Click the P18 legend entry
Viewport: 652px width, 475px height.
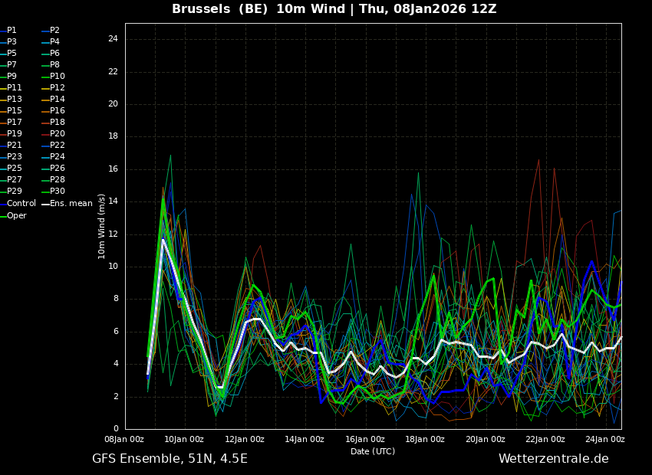(58, 123)
